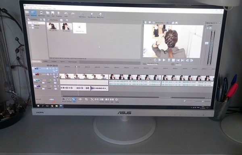Switch to Advanced mode

pos(33,13)
